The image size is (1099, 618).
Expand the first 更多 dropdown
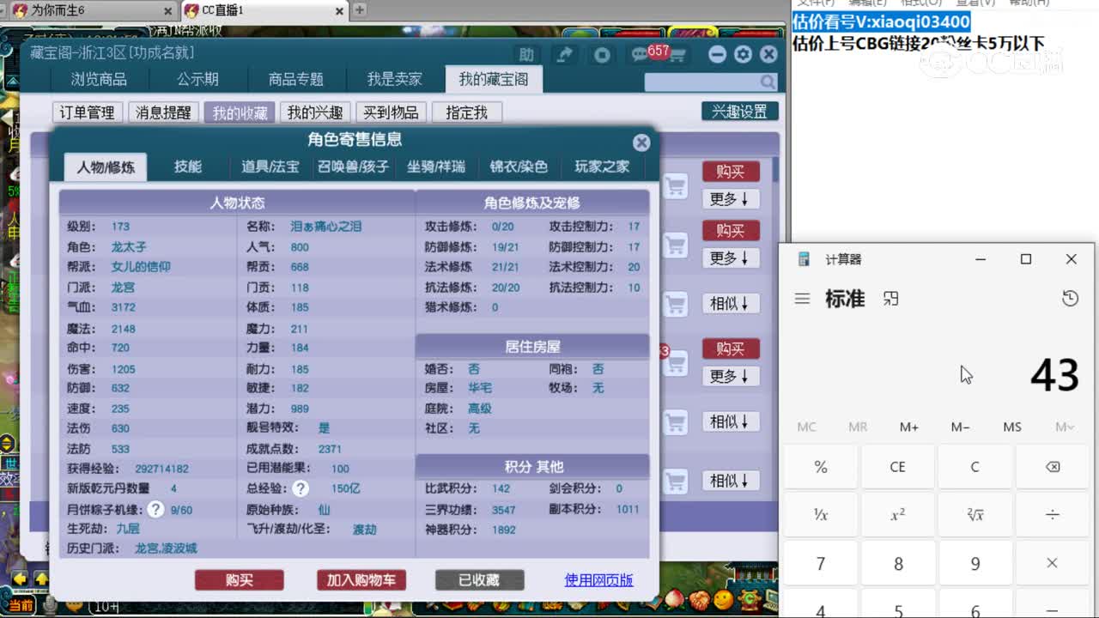coord(731,198)
